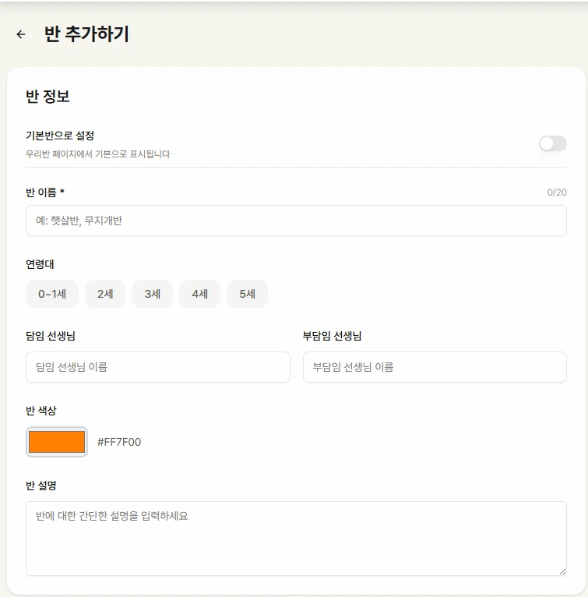Click the 반 정보 section heading
Viewport: 588px width, 597px height.
point(48,97)
